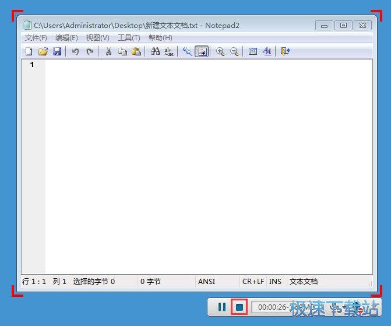Open the 编辑(E) menu
This screenshot has width=391, height=326.
(66, 38)
